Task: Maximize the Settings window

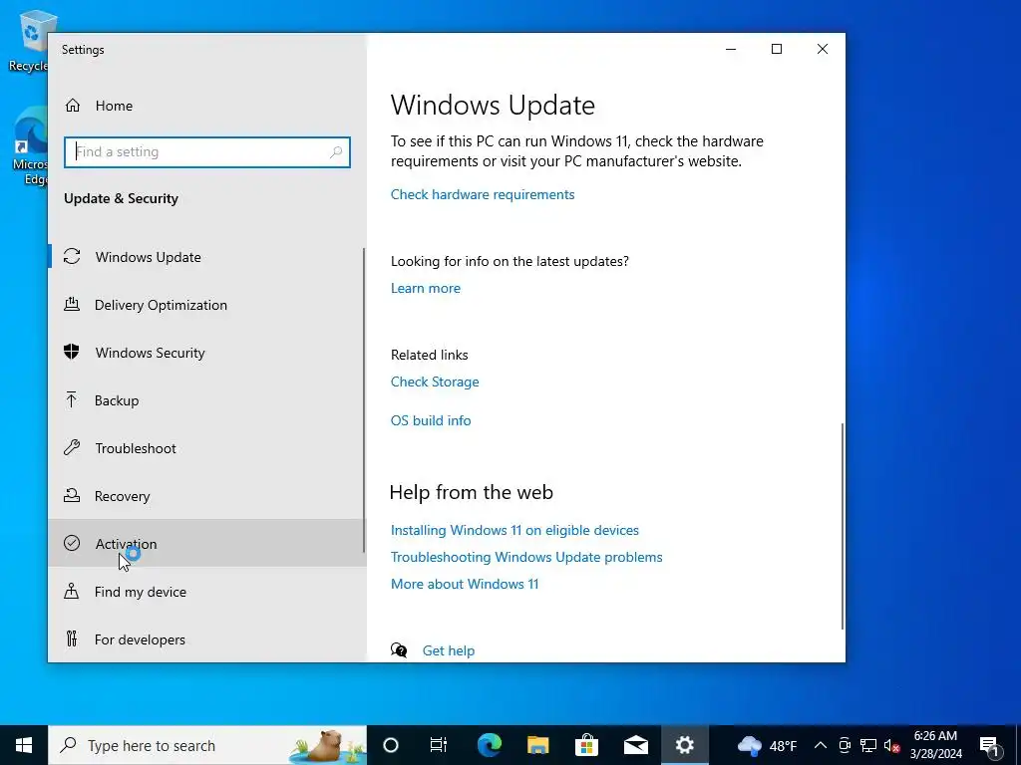Action: pyautogui.click(x=776, y=49)
